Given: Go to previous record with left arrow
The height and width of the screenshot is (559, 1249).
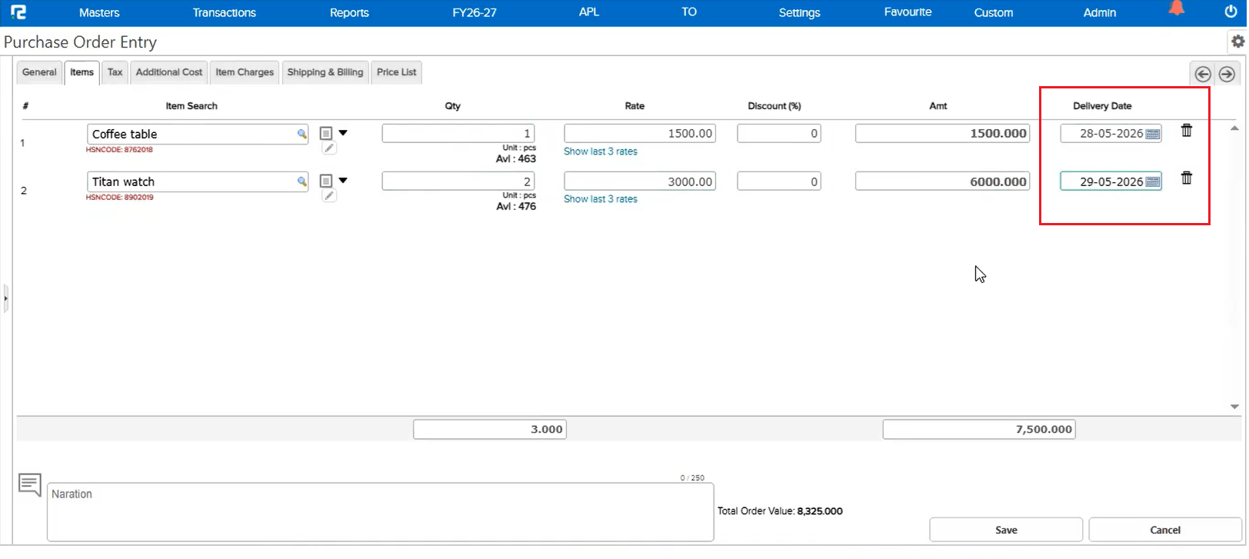Looking at the screenshot, I should (1203, 74).
